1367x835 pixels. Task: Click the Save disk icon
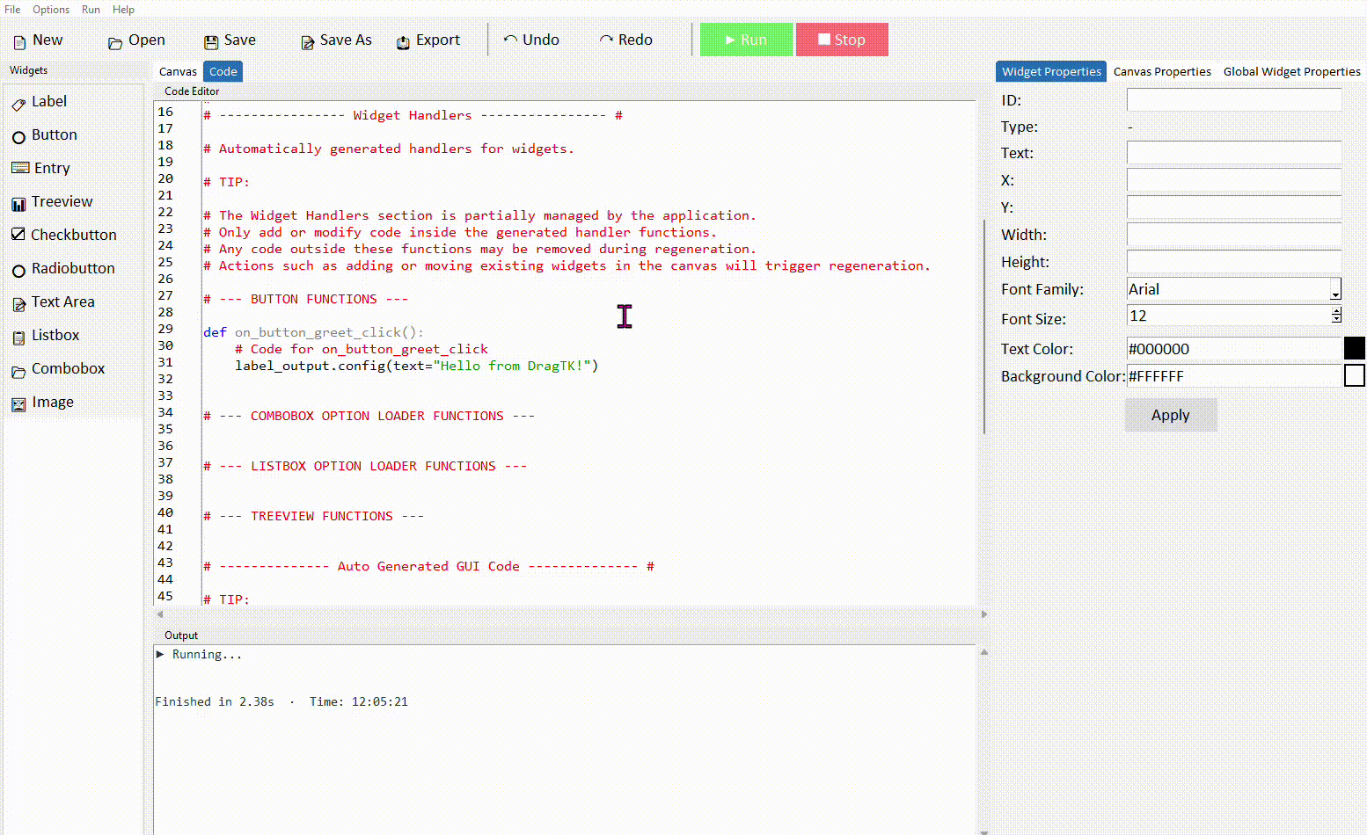pos(211,42)
